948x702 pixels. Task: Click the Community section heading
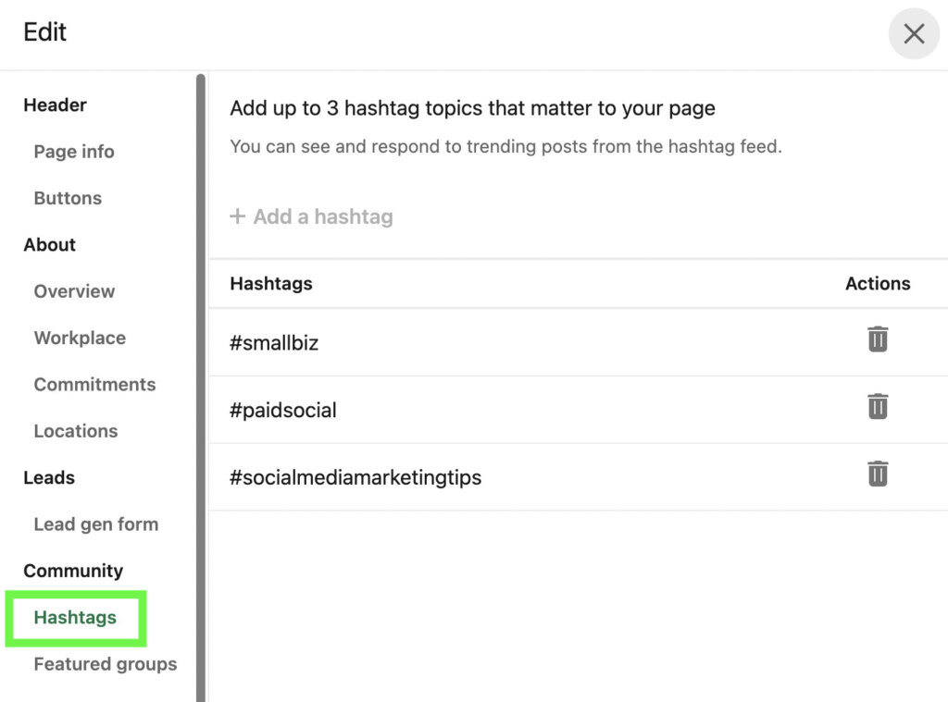click(x=73, y=571)
